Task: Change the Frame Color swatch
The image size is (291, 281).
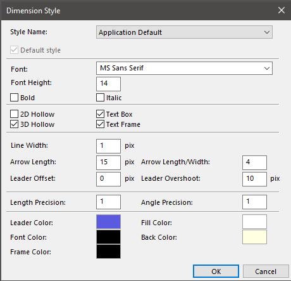Action: [108, 251]
